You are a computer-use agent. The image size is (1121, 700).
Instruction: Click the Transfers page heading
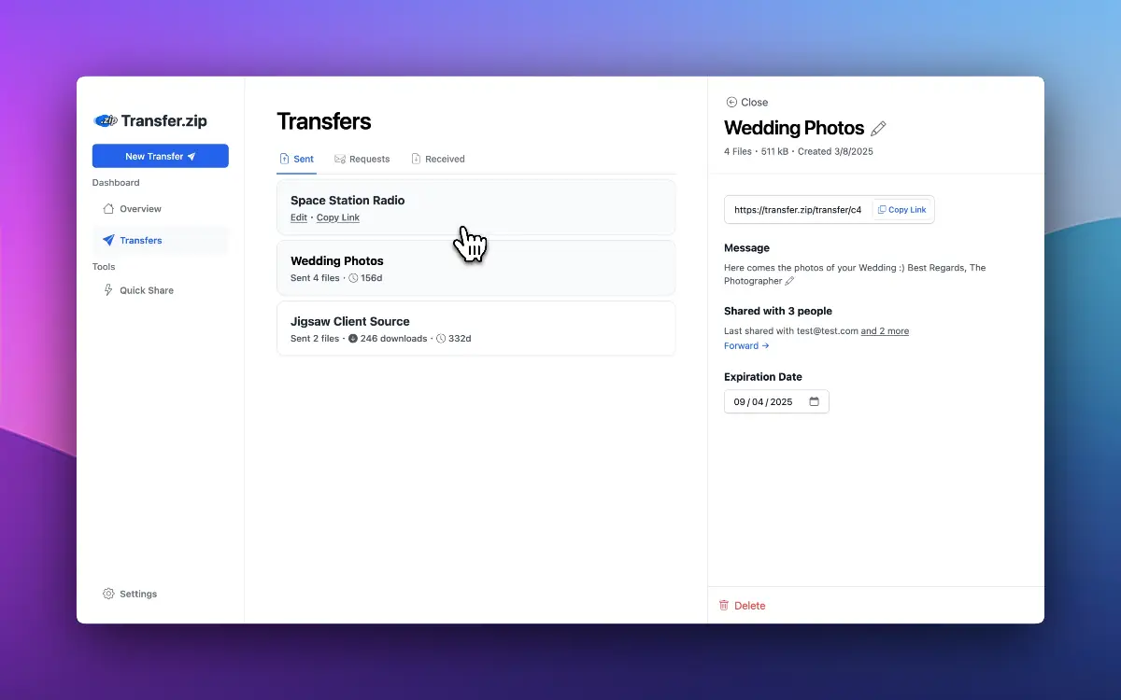[x=324, y=121]
